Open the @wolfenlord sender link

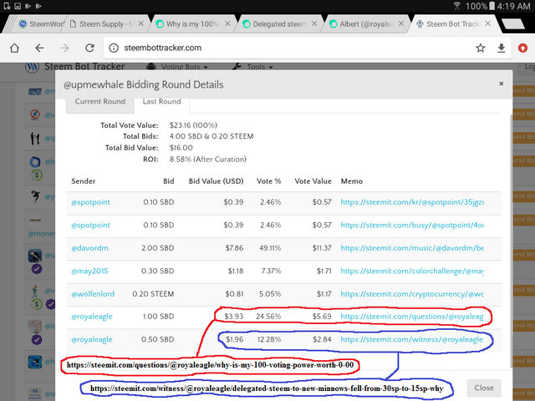94,293
